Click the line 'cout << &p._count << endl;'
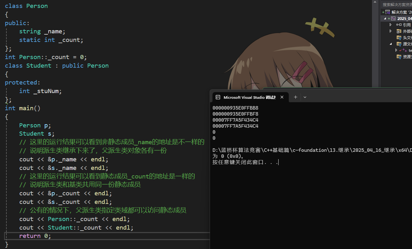This screenshot has height=249, width=412. tap(65, 193)
